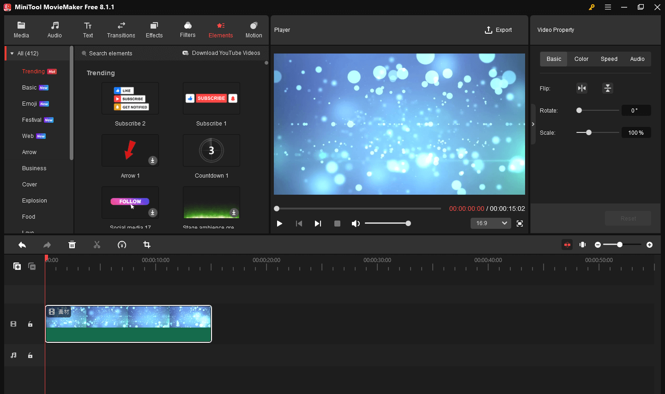Select the Trending category
Image resolution: width=665 pixels, height=394 pixels.
tap(33, 72)
